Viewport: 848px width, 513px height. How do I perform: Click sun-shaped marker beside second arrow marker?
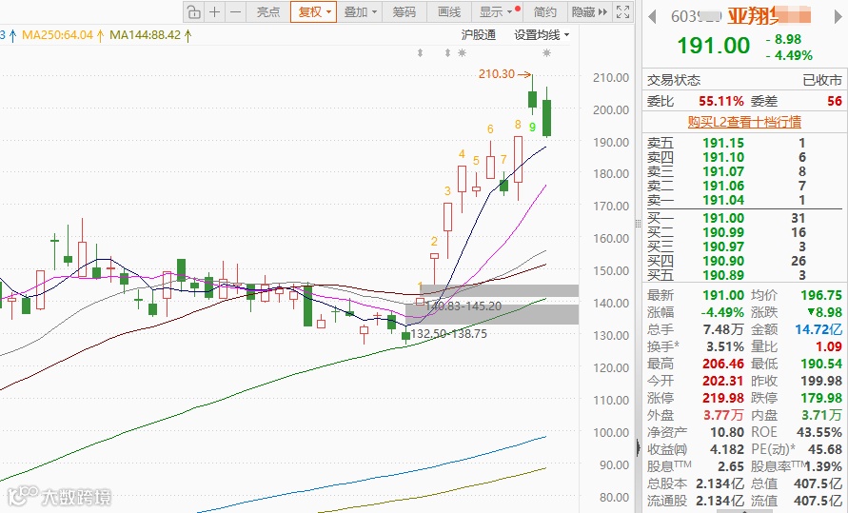point(462,53)
